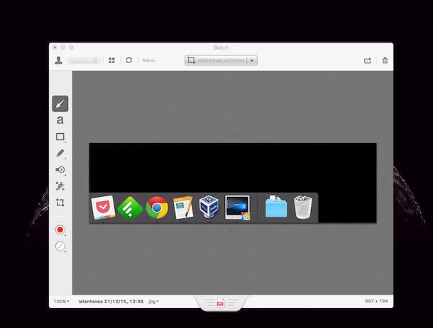This screenshot has height=328, width=433.
Task: Click the bottom canvas resize arrow
Action: click(x=233, y=229)
